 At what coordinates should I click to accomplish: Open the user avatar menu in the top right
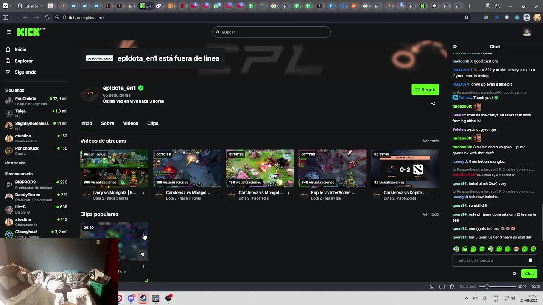(x=527, y=32)
